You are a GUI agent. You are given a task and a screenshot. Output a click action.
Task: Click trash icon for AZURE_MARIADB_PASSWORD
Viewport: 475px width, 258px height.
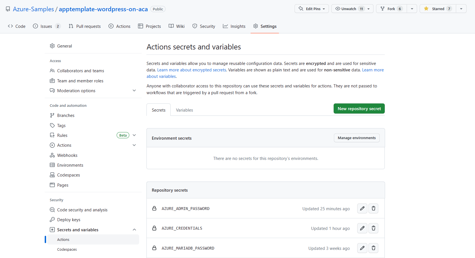point(373,248)
